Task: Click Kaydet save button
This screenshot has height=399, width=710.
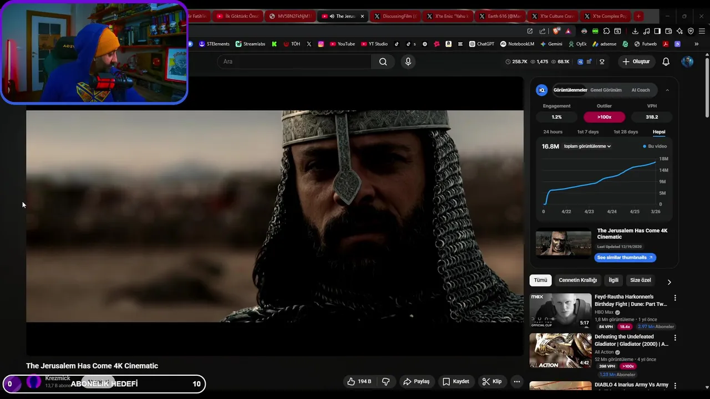Action: point(456,381)
